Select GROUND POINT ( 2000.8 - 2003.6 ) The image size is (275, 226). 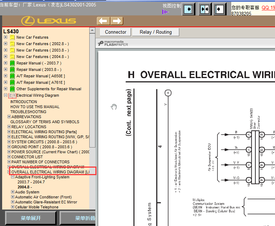(x=42, y=147)
